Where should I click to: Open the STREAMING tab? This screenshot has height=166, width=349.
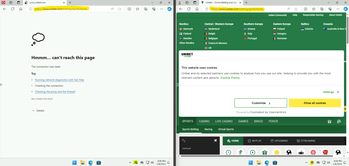306,141
